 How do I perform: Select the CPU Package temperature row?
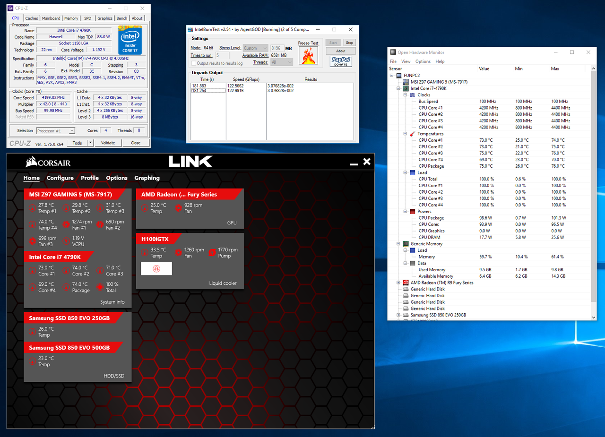pyautogui.click(x=489, y=166)
